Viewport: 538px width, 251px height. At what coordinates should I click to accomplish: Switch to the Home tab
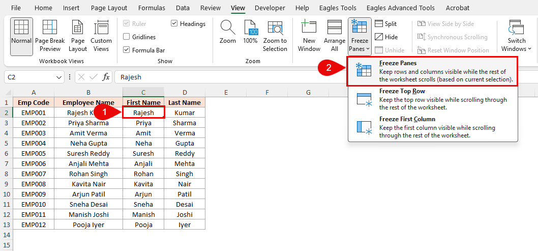(x=44, y=8)
